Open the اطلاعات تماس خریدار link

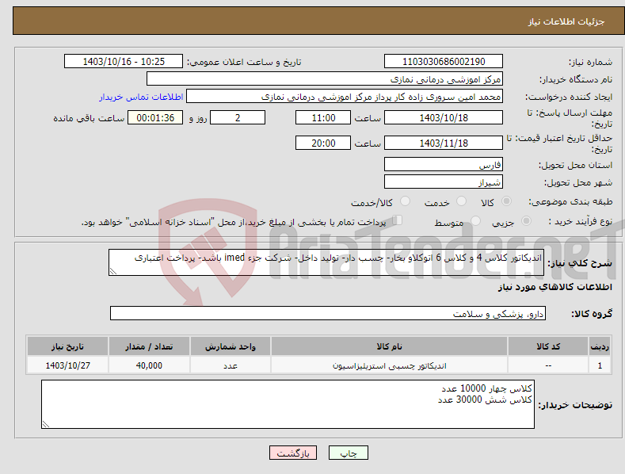click(141, 97)
